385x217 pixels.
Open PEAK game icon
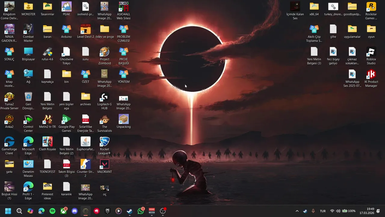[x=66, y=9]
